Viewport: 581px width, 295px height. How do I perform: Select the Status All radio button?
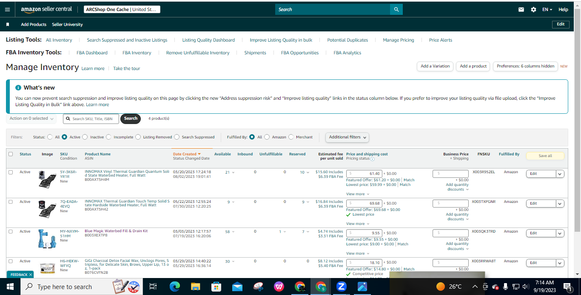click(50, 137)
